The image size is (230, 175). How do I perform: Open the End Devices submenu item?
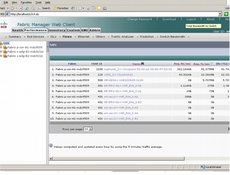35,37
